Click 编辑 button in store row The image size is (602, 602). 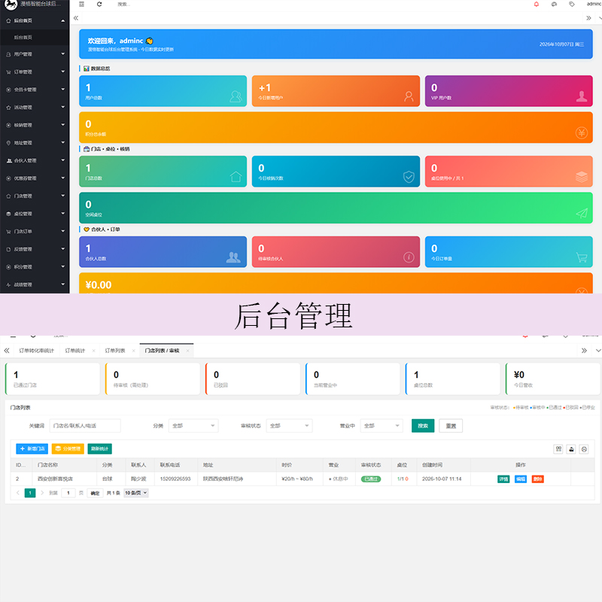[x=521, y=479]
